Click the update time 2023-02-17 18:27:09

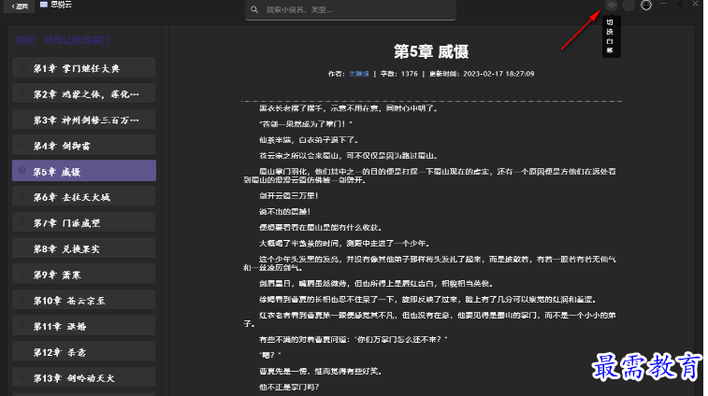[x=498, y=74]
